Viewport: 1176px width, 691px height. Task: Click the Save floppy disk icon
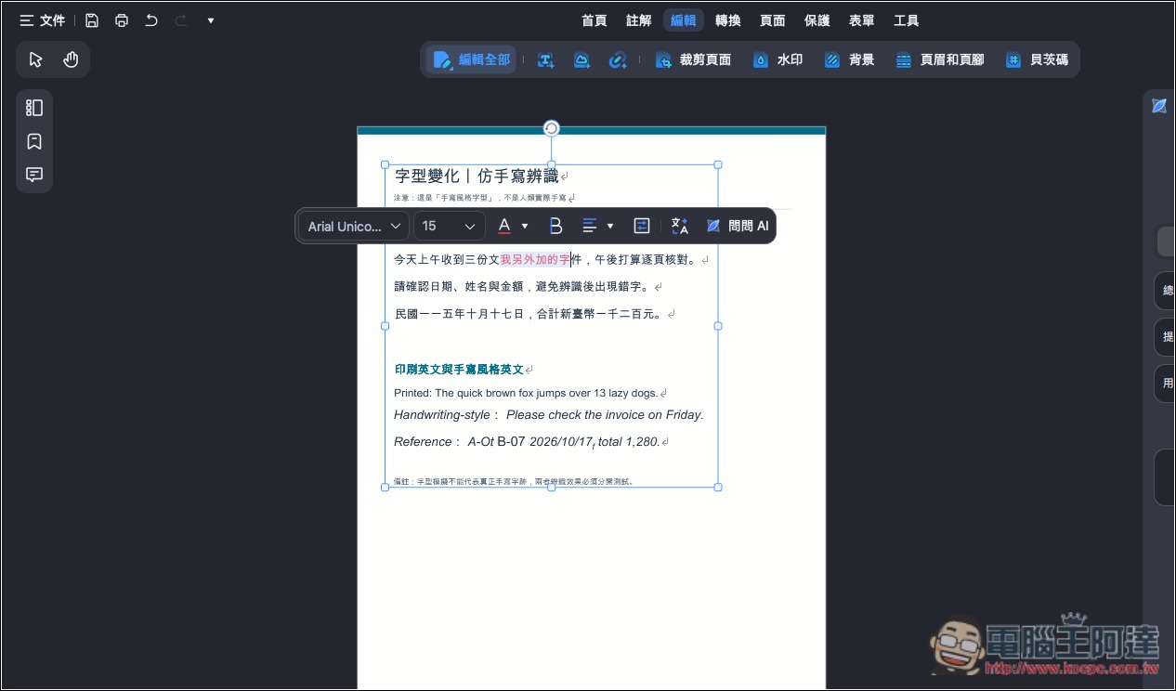click(x=92, y=20)
